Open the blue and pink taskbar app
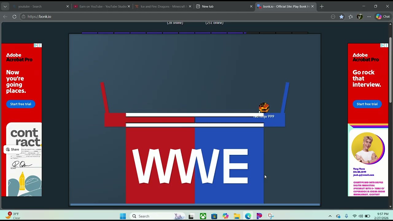The width and height of the screenshot is (393, 221). tap(259, 216)
